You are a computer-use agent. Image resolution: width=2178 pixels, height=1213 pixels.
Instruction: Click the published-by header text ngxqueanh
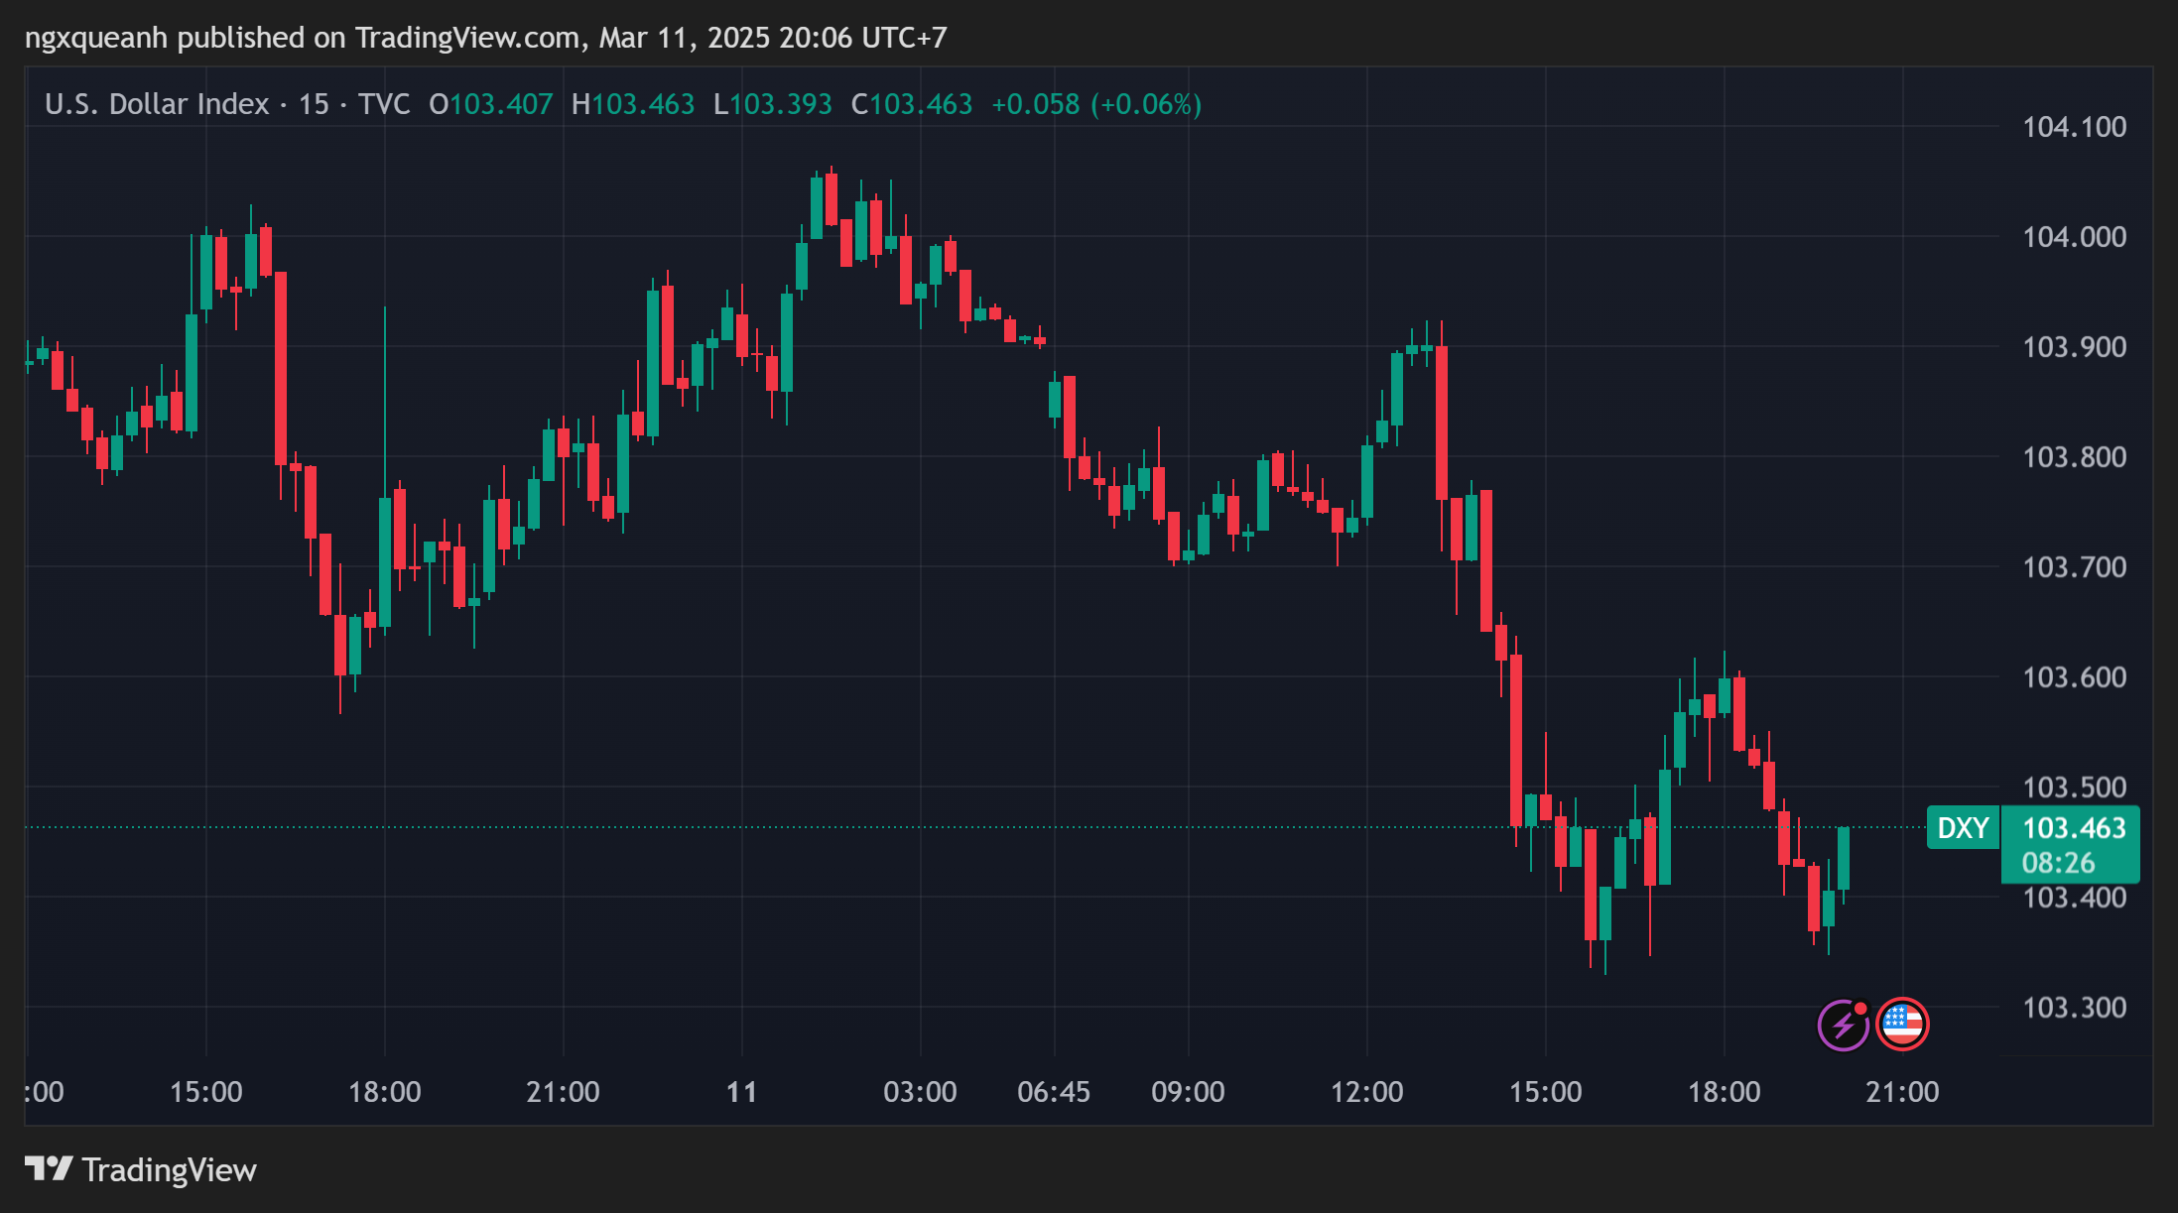(95, 38)
